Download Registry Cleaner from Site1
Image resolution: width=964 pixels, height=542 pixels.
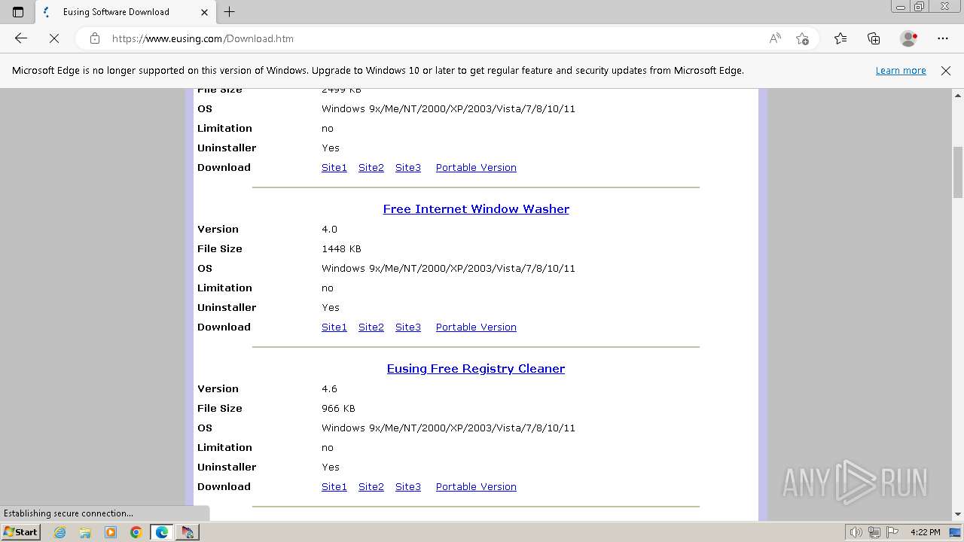[x=334, y=487]
